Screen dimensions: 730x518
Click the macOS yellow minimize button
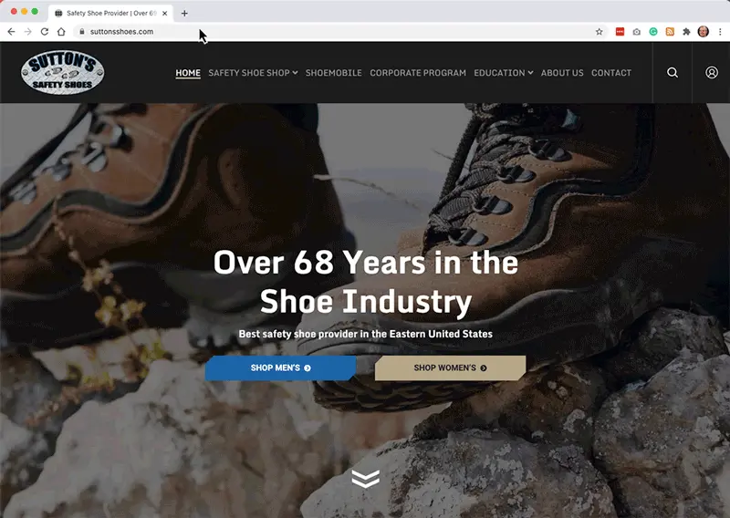(25, 11)
